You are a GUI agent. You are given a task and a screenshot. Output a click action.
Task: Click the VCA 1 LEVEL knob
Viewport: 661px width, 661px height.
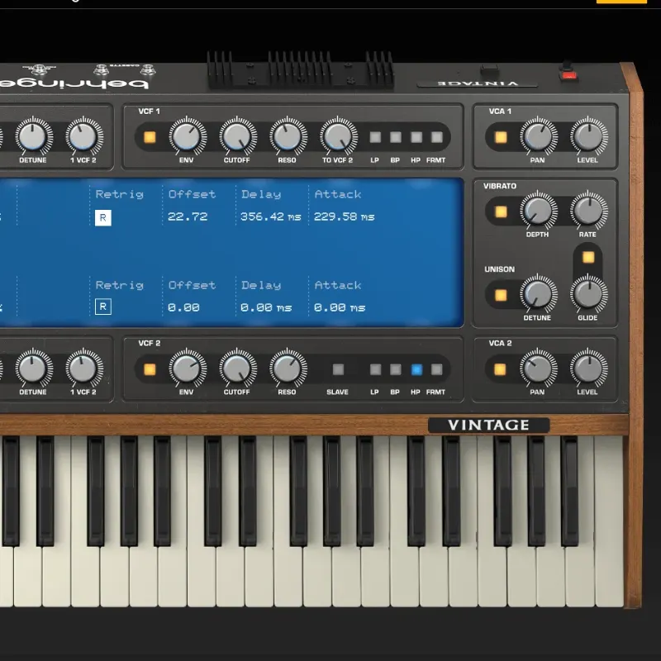588,136
